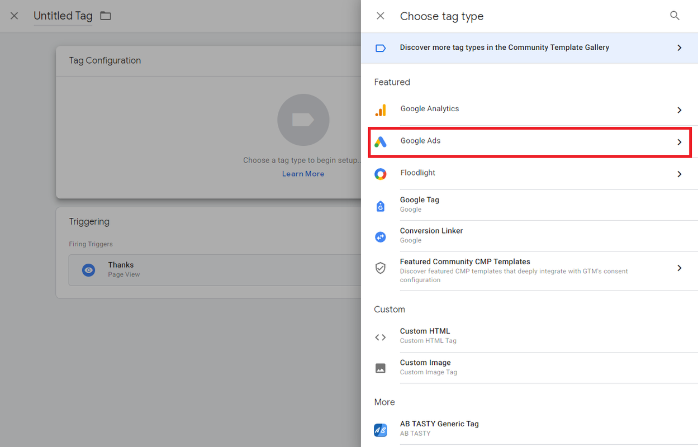698x447 pixels.
Task: Click the Custom Image picture icon
Action: pyautogui.click(x=381, y=368)
